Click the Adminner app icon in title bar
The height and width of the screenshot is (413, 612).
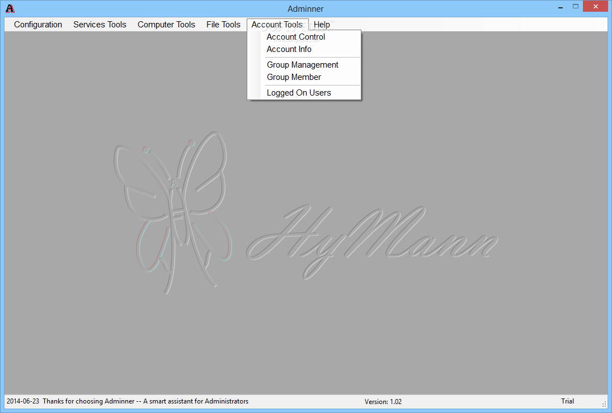[10, 8]
